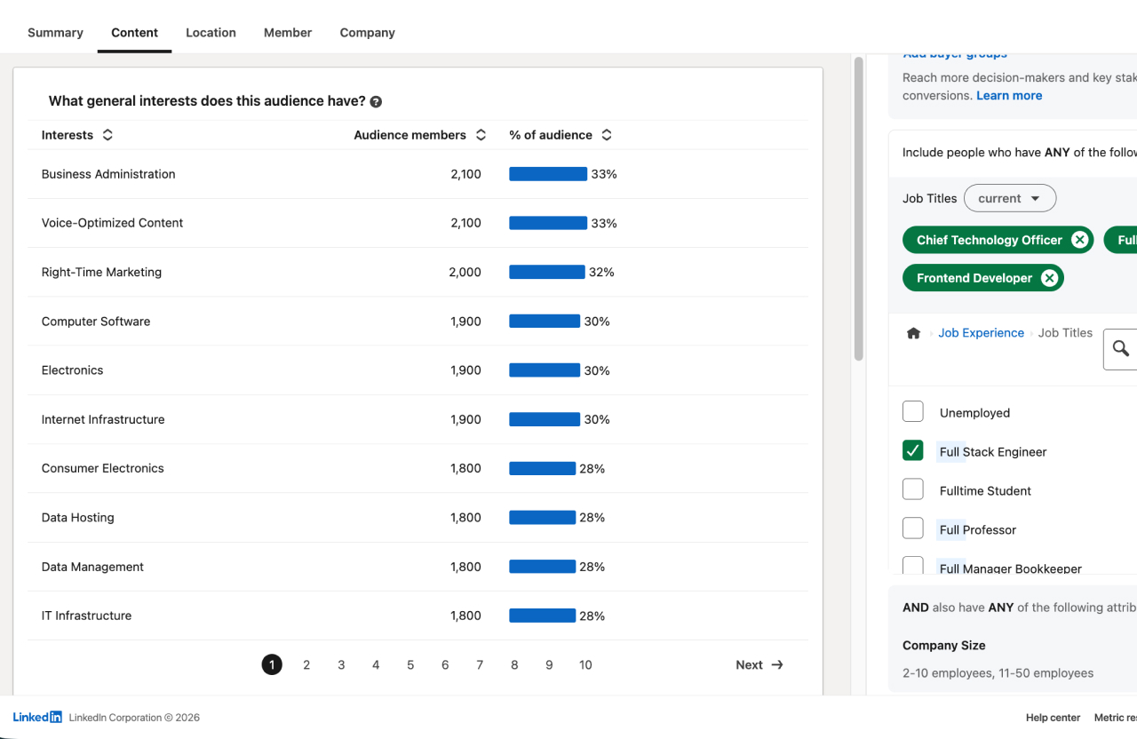Sort by Interests column arrows
Viewport: 1137px width, 739px height.
tap(107, 135)
